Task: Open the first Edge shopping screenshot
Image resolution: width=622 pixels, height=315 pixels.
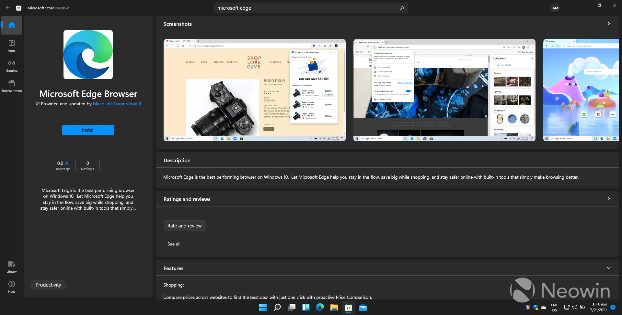Action: [254, 90]
